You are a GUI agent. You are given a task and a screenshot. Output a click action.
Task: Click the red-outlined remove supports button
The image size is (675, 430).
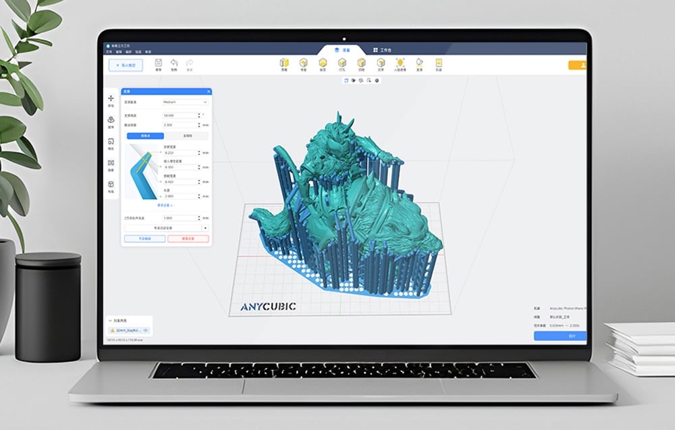coord(188,238)
